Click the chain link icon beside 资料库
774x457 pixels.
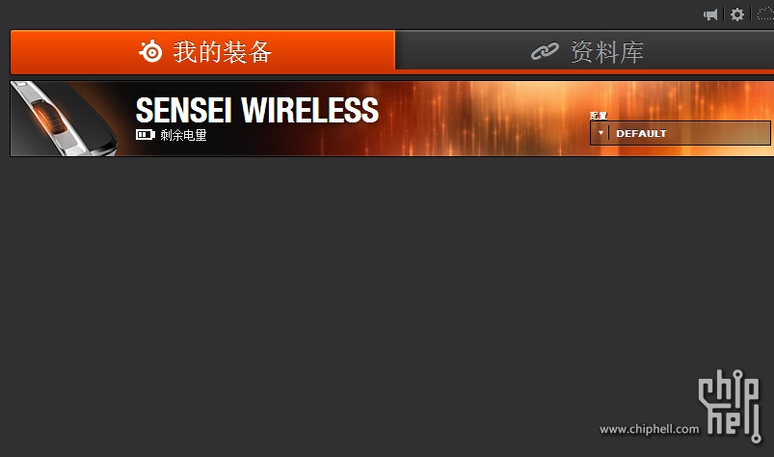[x=545, y=51]
